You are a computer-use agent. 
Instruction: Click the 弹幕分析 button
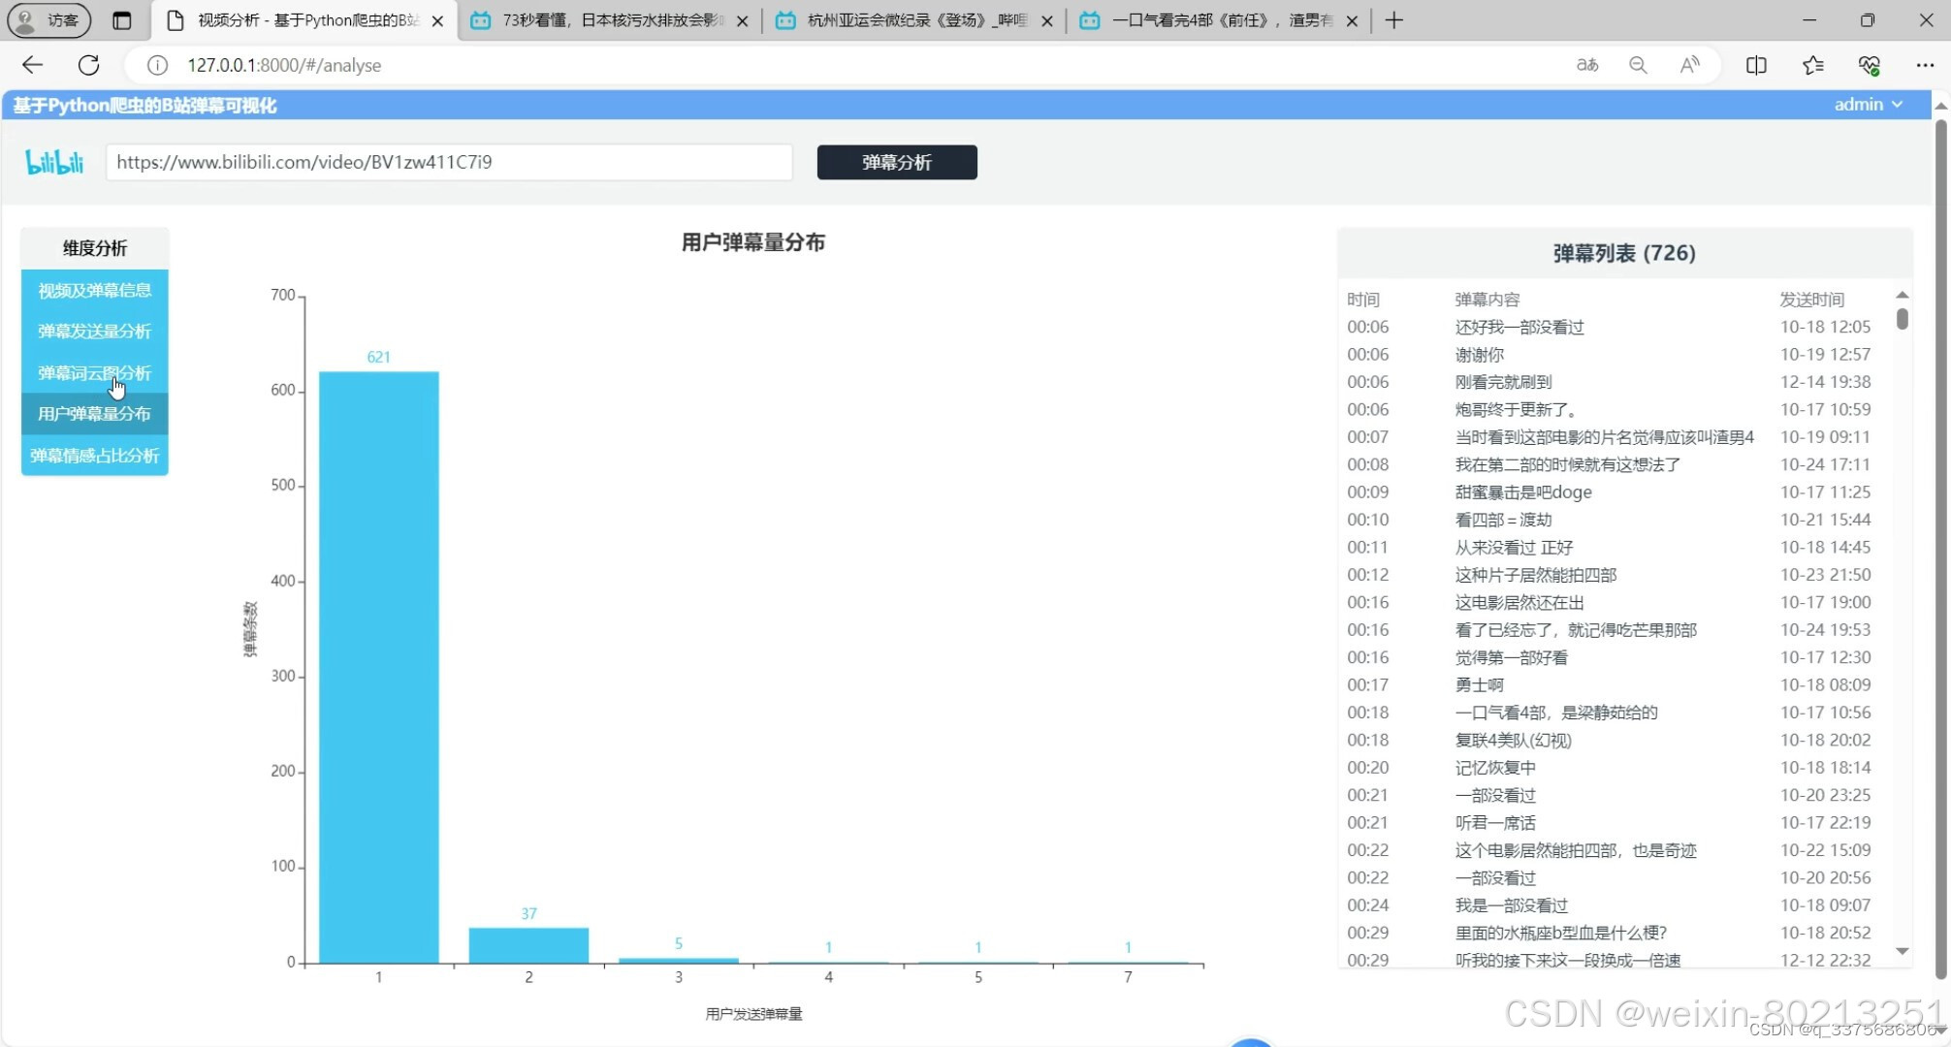tap(896, 162)
